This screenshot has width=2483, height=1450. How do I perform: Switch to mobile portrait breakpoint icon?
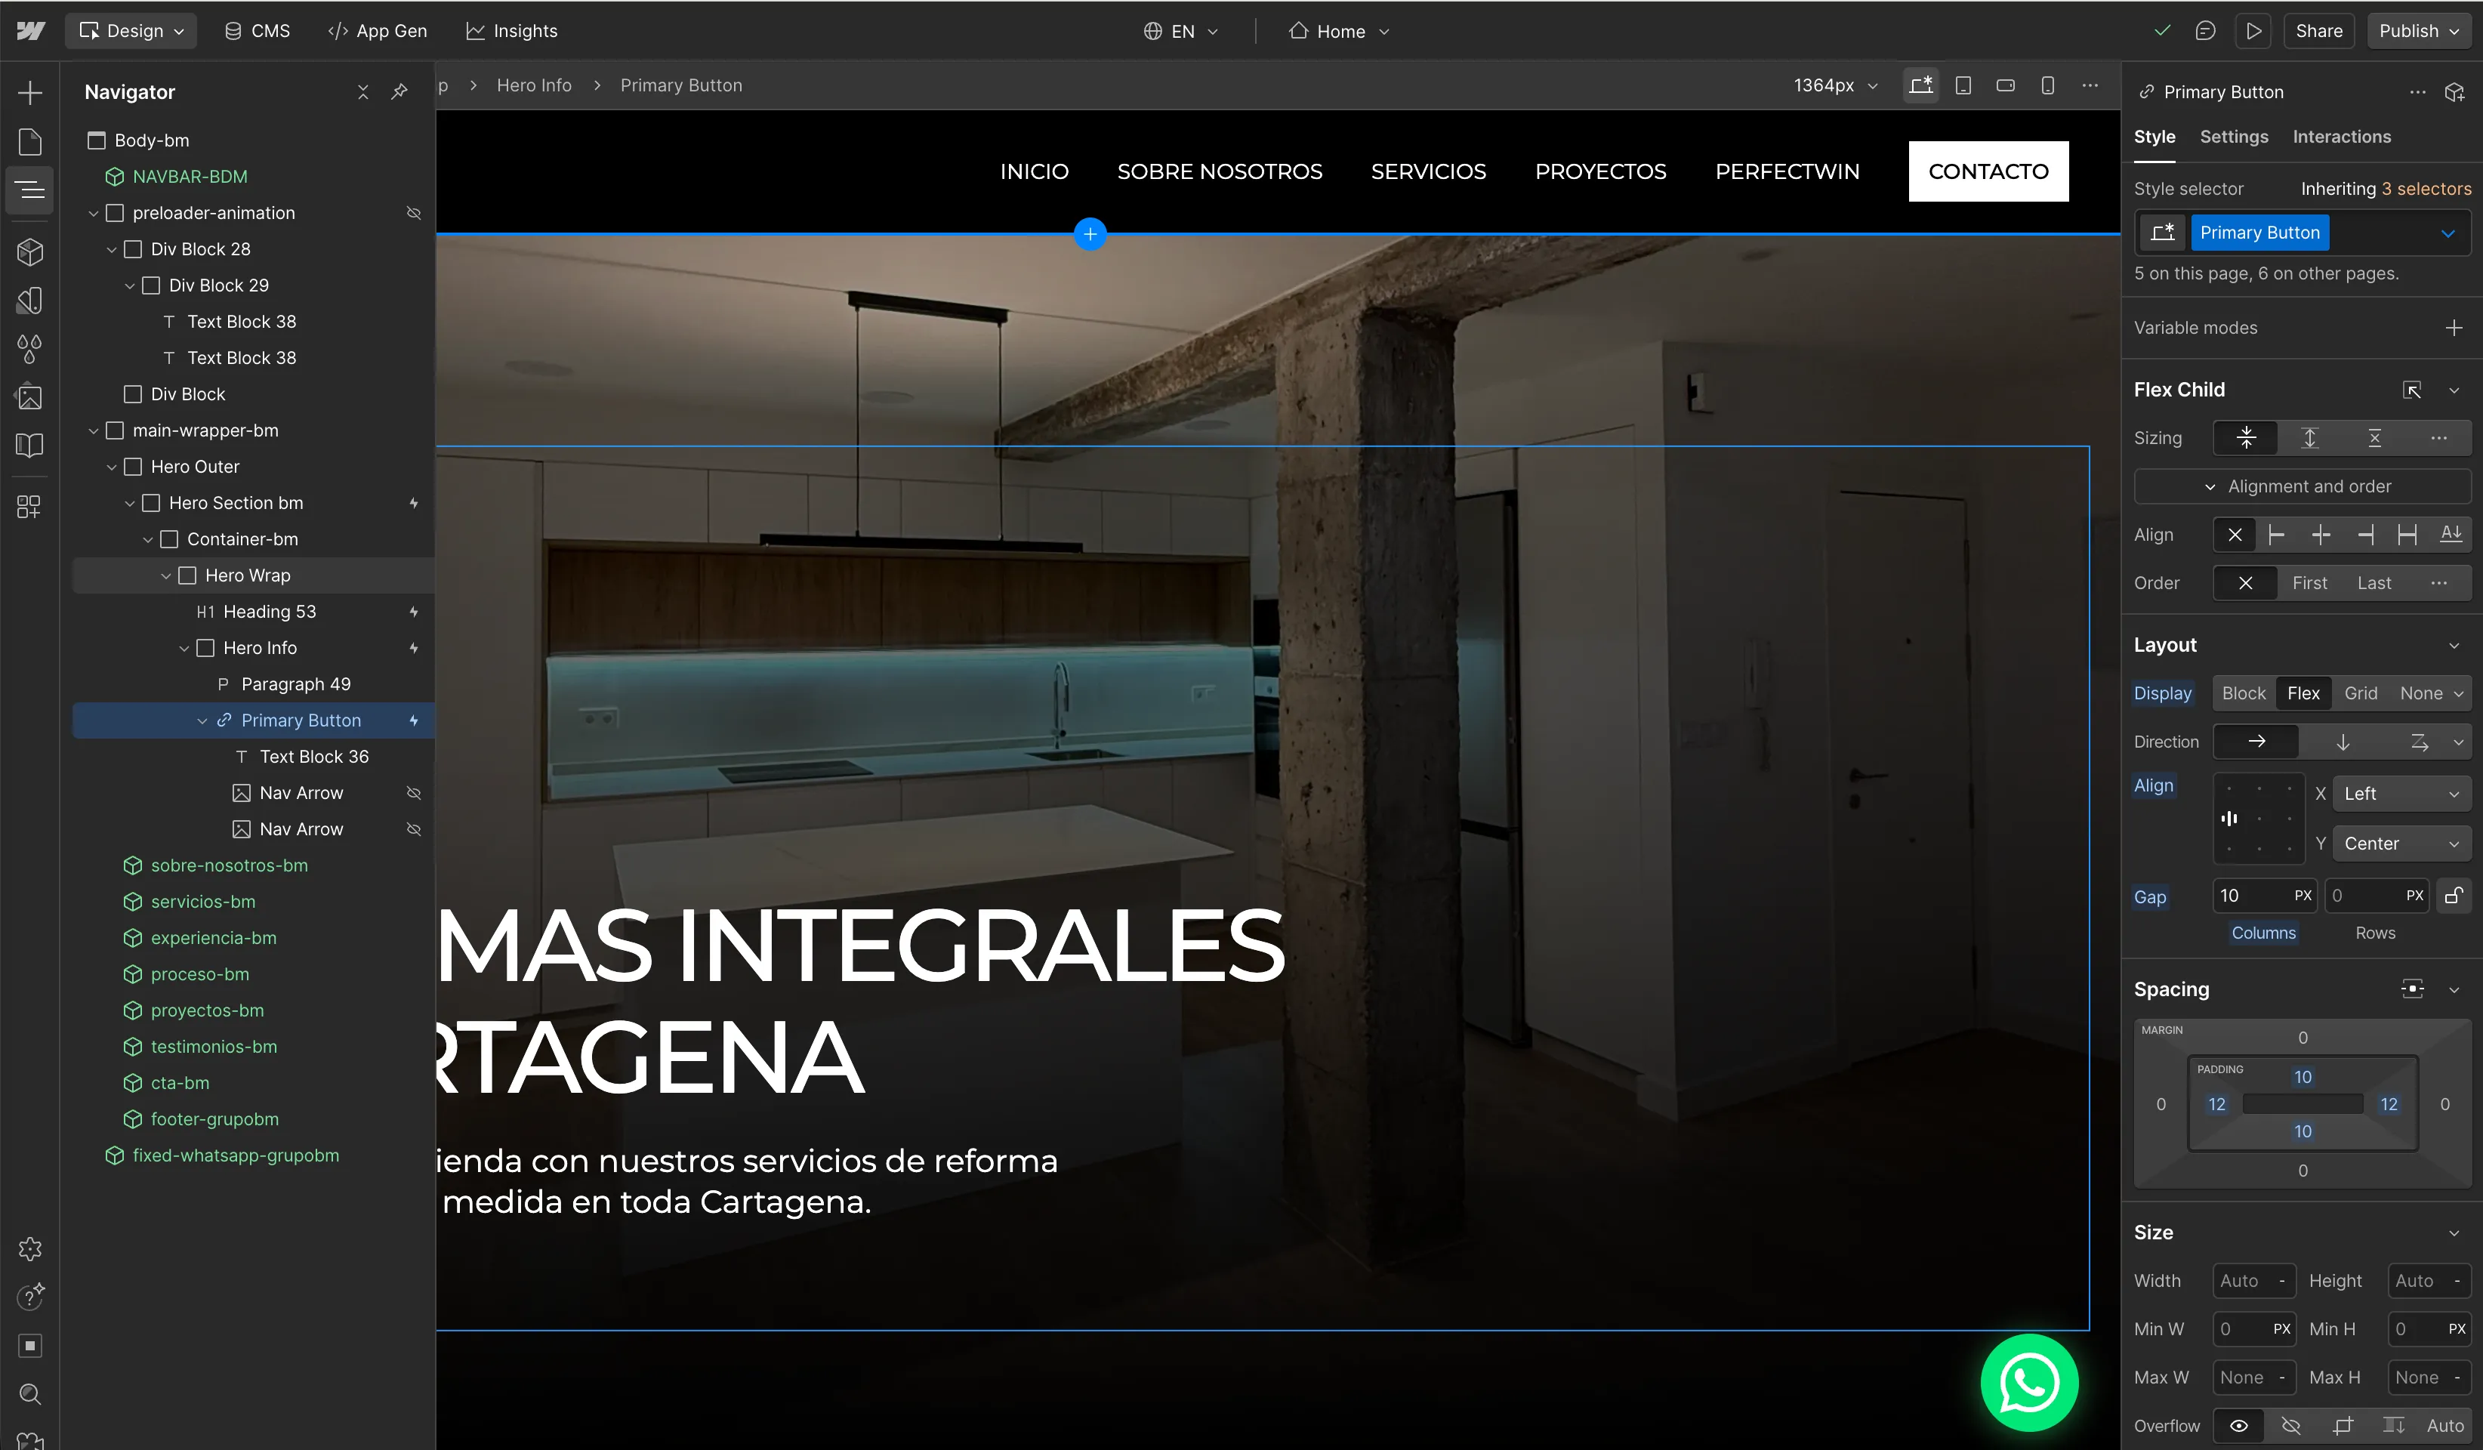[2047, 85]
